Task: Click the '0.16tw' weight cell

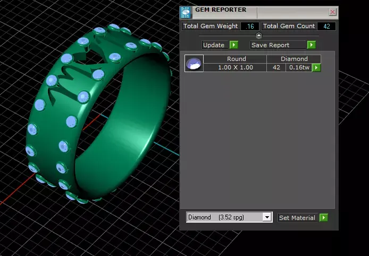Action: click(x=299, y=68)
